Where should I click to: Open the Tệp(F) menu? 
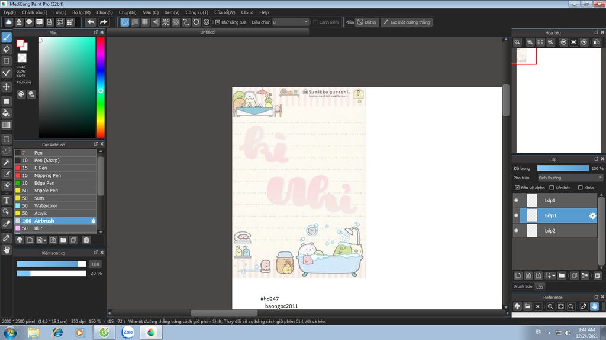tap(9, 12)
